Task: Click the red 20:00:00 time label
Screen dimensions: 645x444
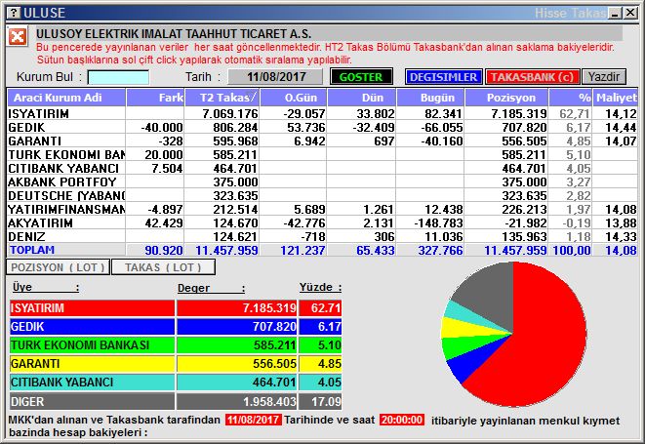Action: tap(402, 420)
